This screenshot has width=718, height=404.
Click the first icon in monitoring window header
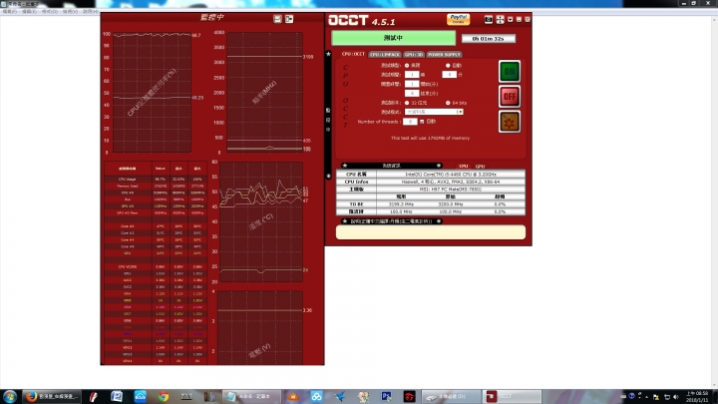277,19
